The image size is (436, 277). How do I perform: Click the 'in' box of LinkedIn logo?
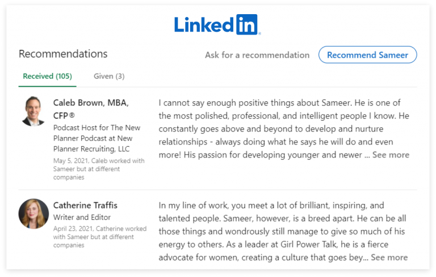tap(245, 24)
